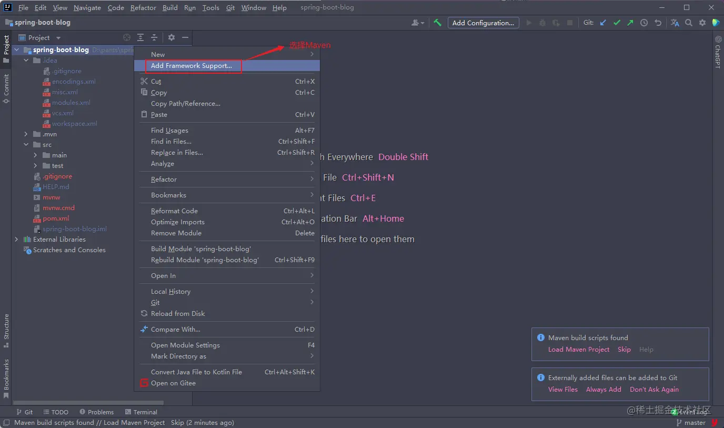The height and width of the screenshot is (428, 724).
Task: Click the master branch indicator in status bar
Action: point(691,422)
